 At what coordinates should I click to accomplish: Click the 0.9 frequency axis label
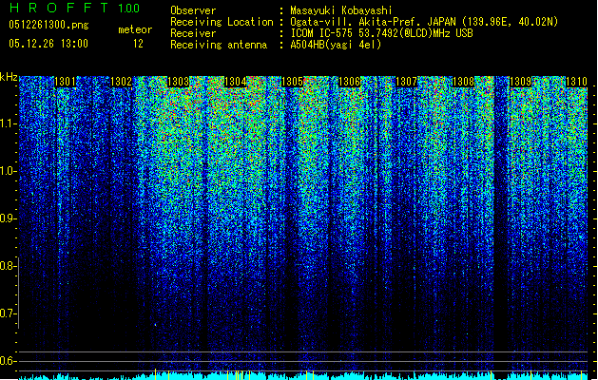coord(9,218)
